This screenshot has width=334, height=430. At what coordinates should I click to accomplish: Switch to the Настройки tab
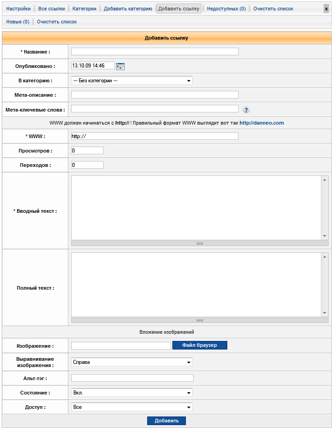(x=18, y=9)
